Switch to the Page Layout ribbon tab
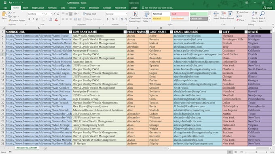Viewport: 275px width, 154px height. pyautogui.click(x=38, y=8)
